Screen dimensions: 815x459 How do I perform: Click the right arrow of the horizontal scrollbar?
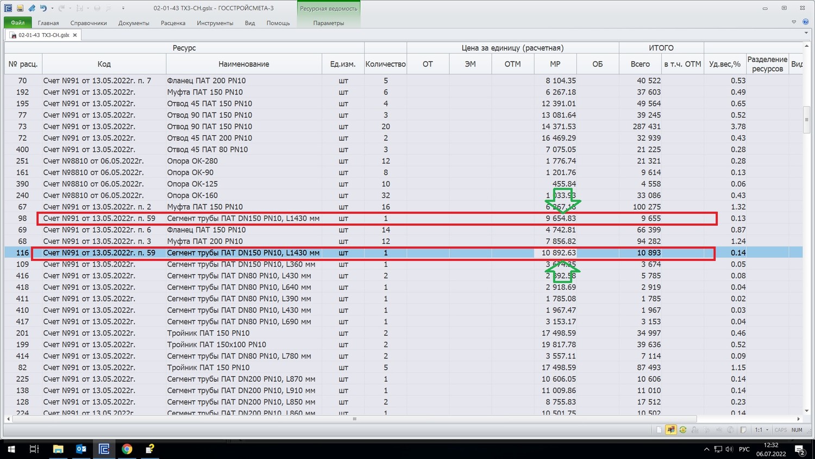tap(798, 419)
